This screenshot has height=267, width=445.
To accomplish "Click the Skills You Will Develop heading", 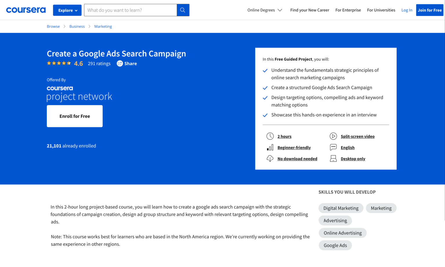I will (x=347, y=192).
